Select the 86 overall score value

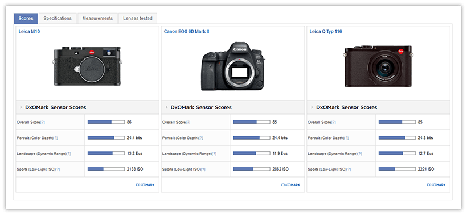pos(129,122)
